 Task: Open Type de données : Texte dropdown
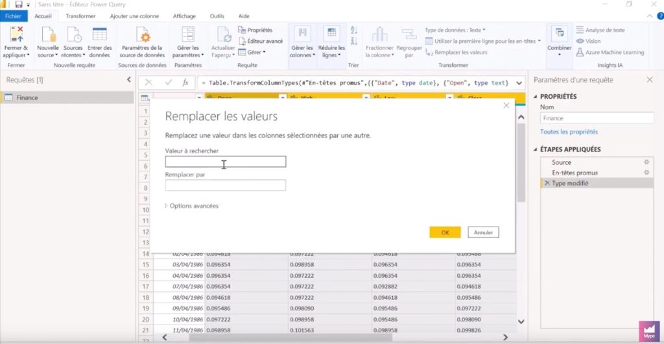(455, 30)
